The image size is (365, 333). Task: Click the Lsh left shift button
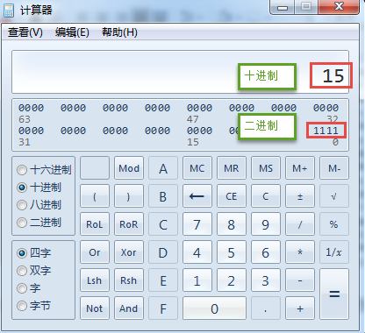[x=95, y=280]
